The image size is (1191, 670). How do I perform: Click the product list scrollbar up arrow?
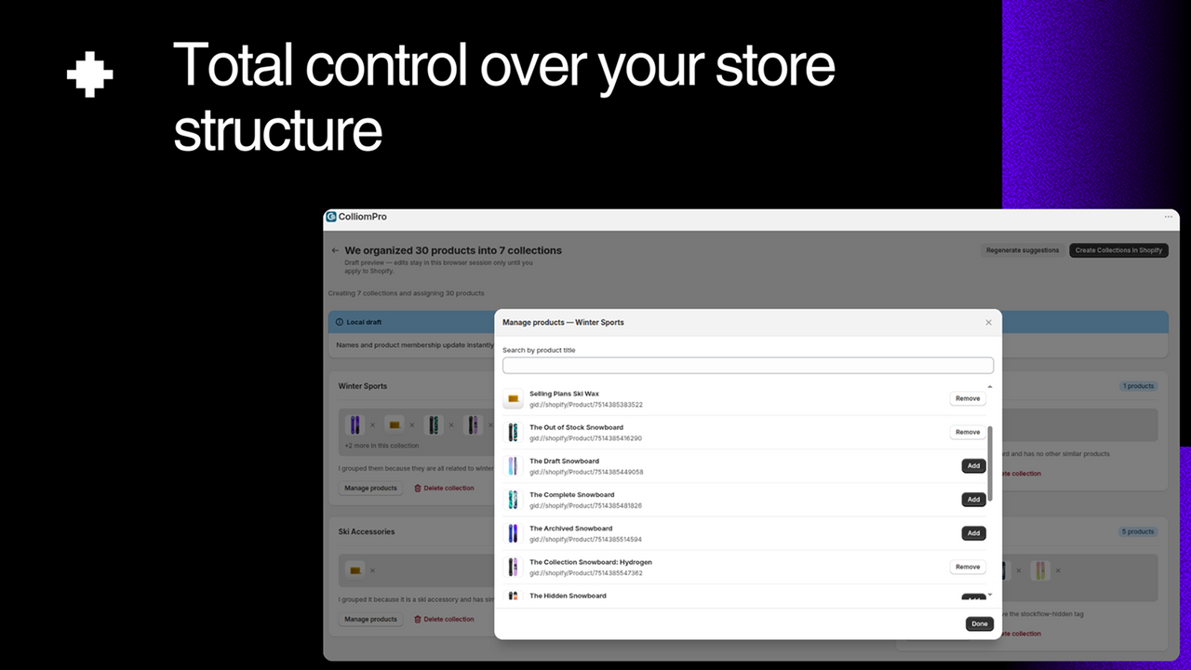tap(989, 386)
